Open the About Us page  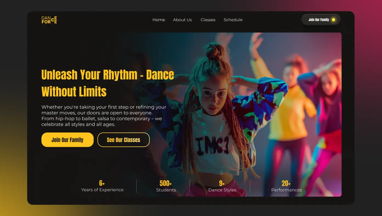(x=182, y=20)
